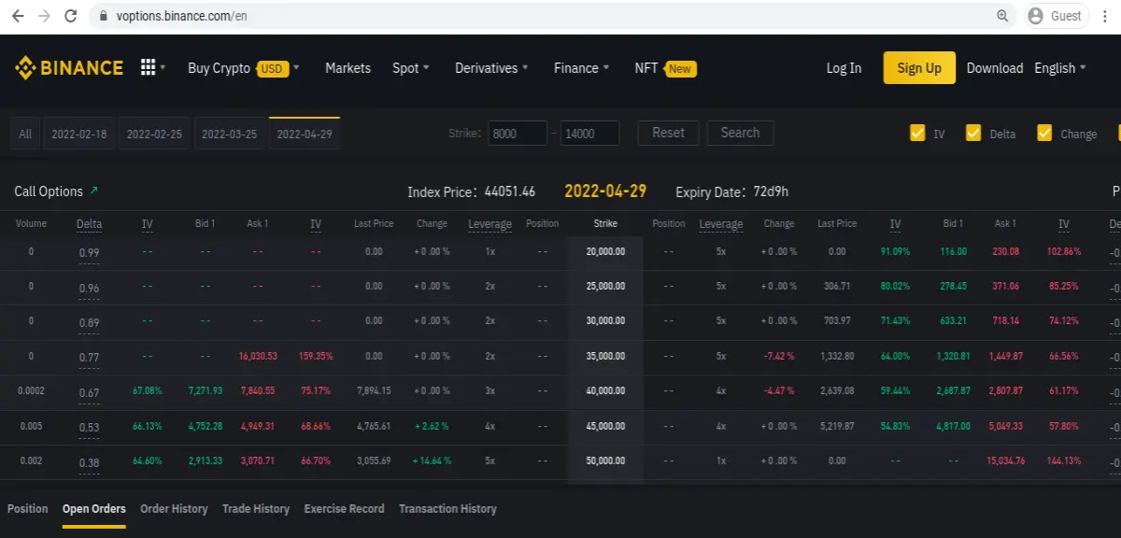The height and width of the screenshot is (538, 1121).
Task: Switch to the Open Orders tab
Action: pyautogui.click(x=94, y=509)
